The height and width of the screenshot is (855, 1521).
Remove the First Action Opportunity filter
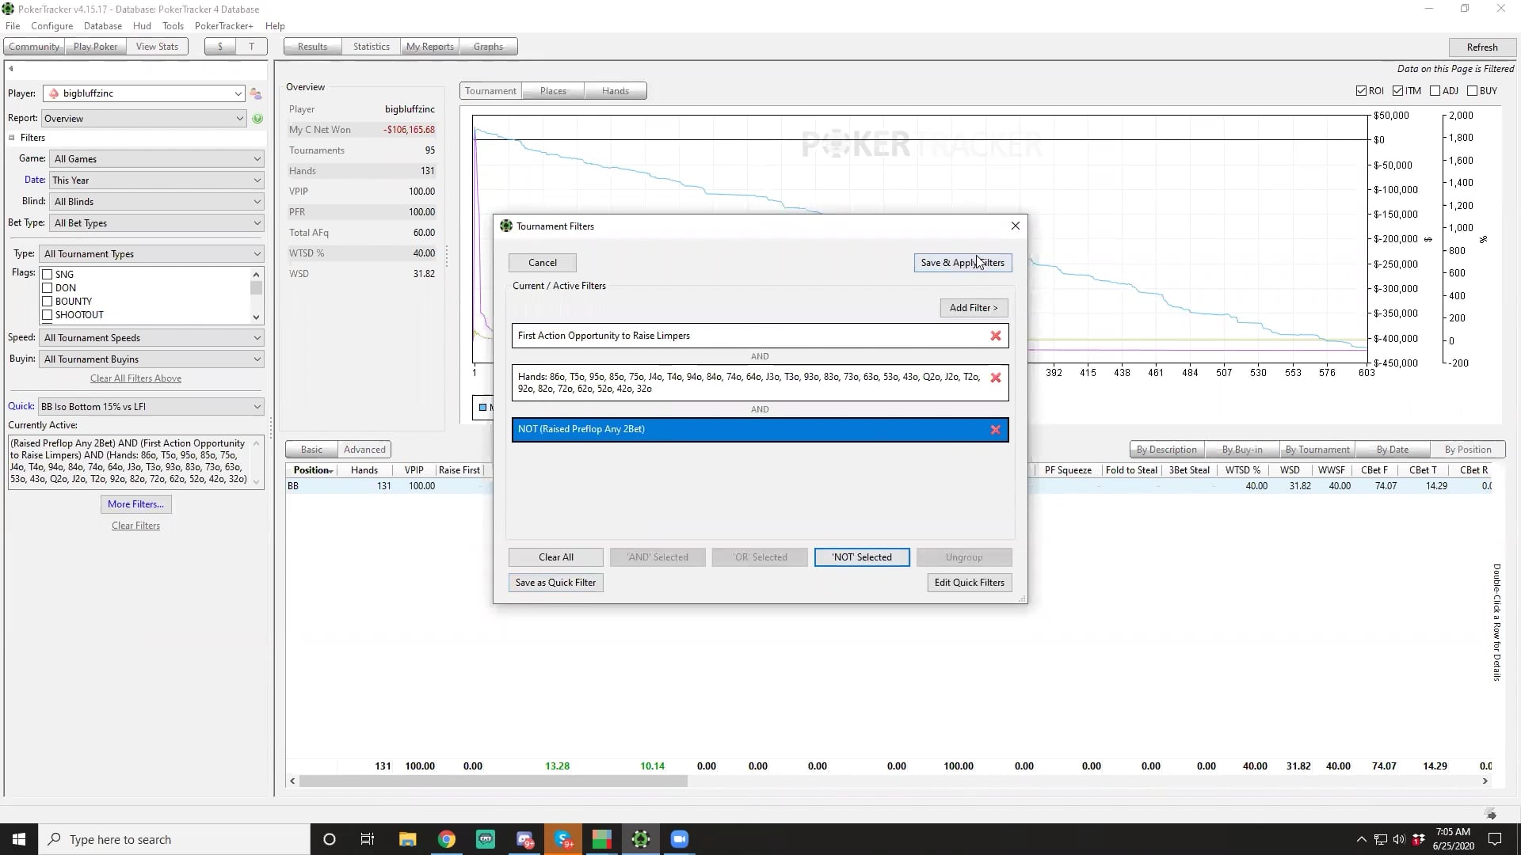click(x=995, y=336)
